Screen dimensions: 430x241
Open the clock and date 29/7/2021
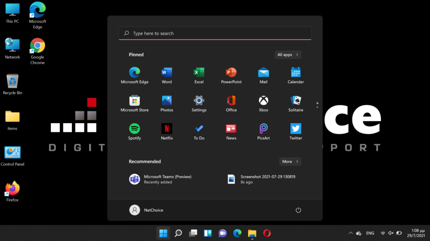pyautogui.click(x=416, y=233)
